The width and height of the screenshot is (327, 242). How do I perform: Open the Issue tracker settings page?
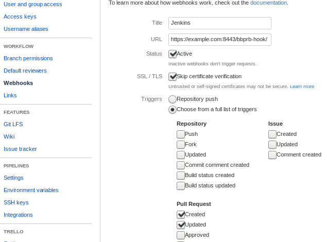click(20, 149)
